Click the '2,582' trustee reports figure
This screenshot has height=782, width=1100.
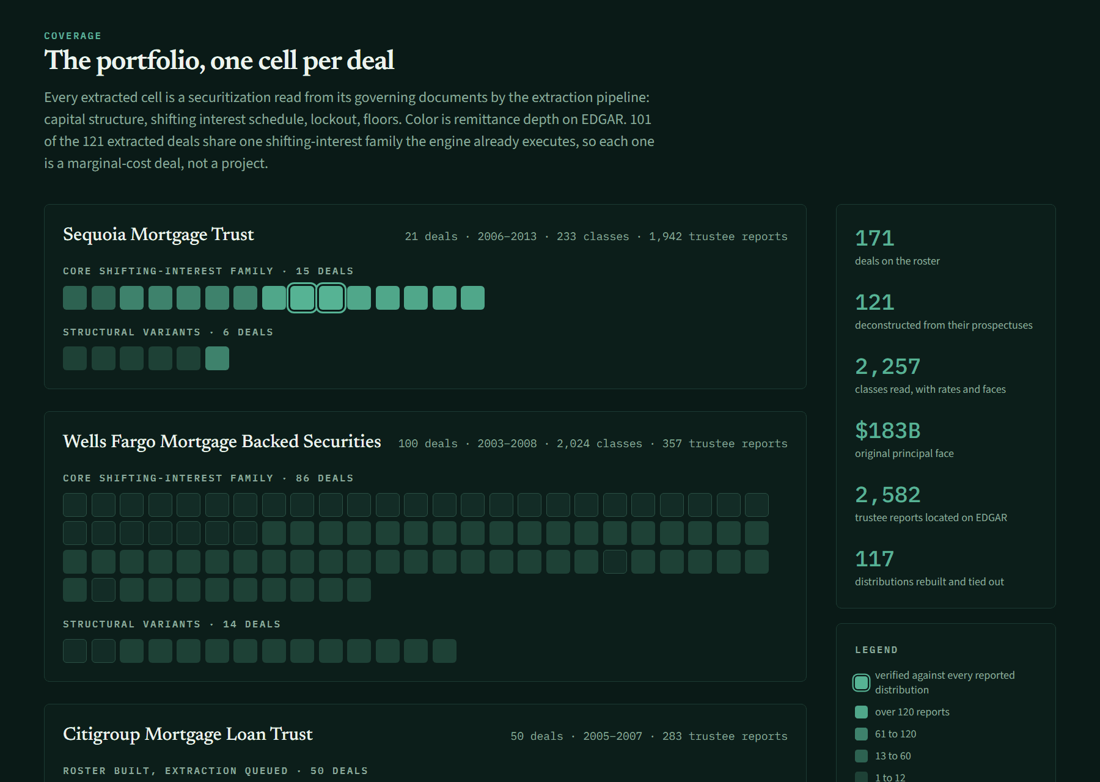(887, 495)
